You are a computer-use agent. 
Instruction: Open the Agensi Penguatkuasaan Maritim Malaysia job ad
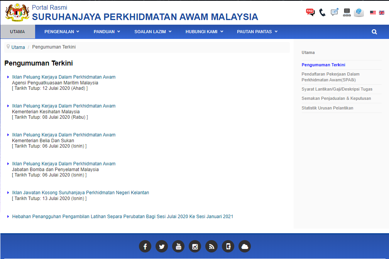(64, 77)
